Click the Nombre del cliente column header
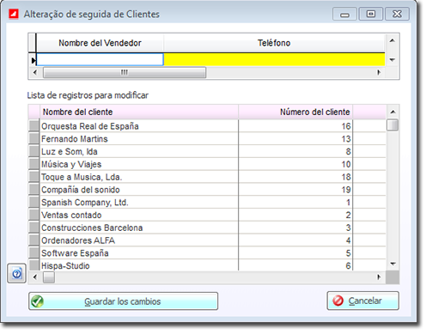 click(139, 112)
